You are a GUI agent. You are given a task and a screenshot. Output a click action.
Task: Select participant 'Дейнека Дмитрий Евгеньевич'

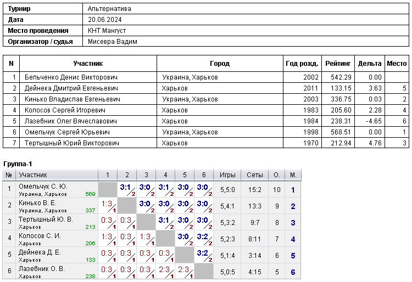point(71,88)
